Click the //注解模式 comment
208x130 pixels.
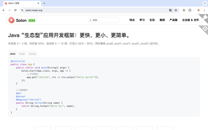pos(22,90)
